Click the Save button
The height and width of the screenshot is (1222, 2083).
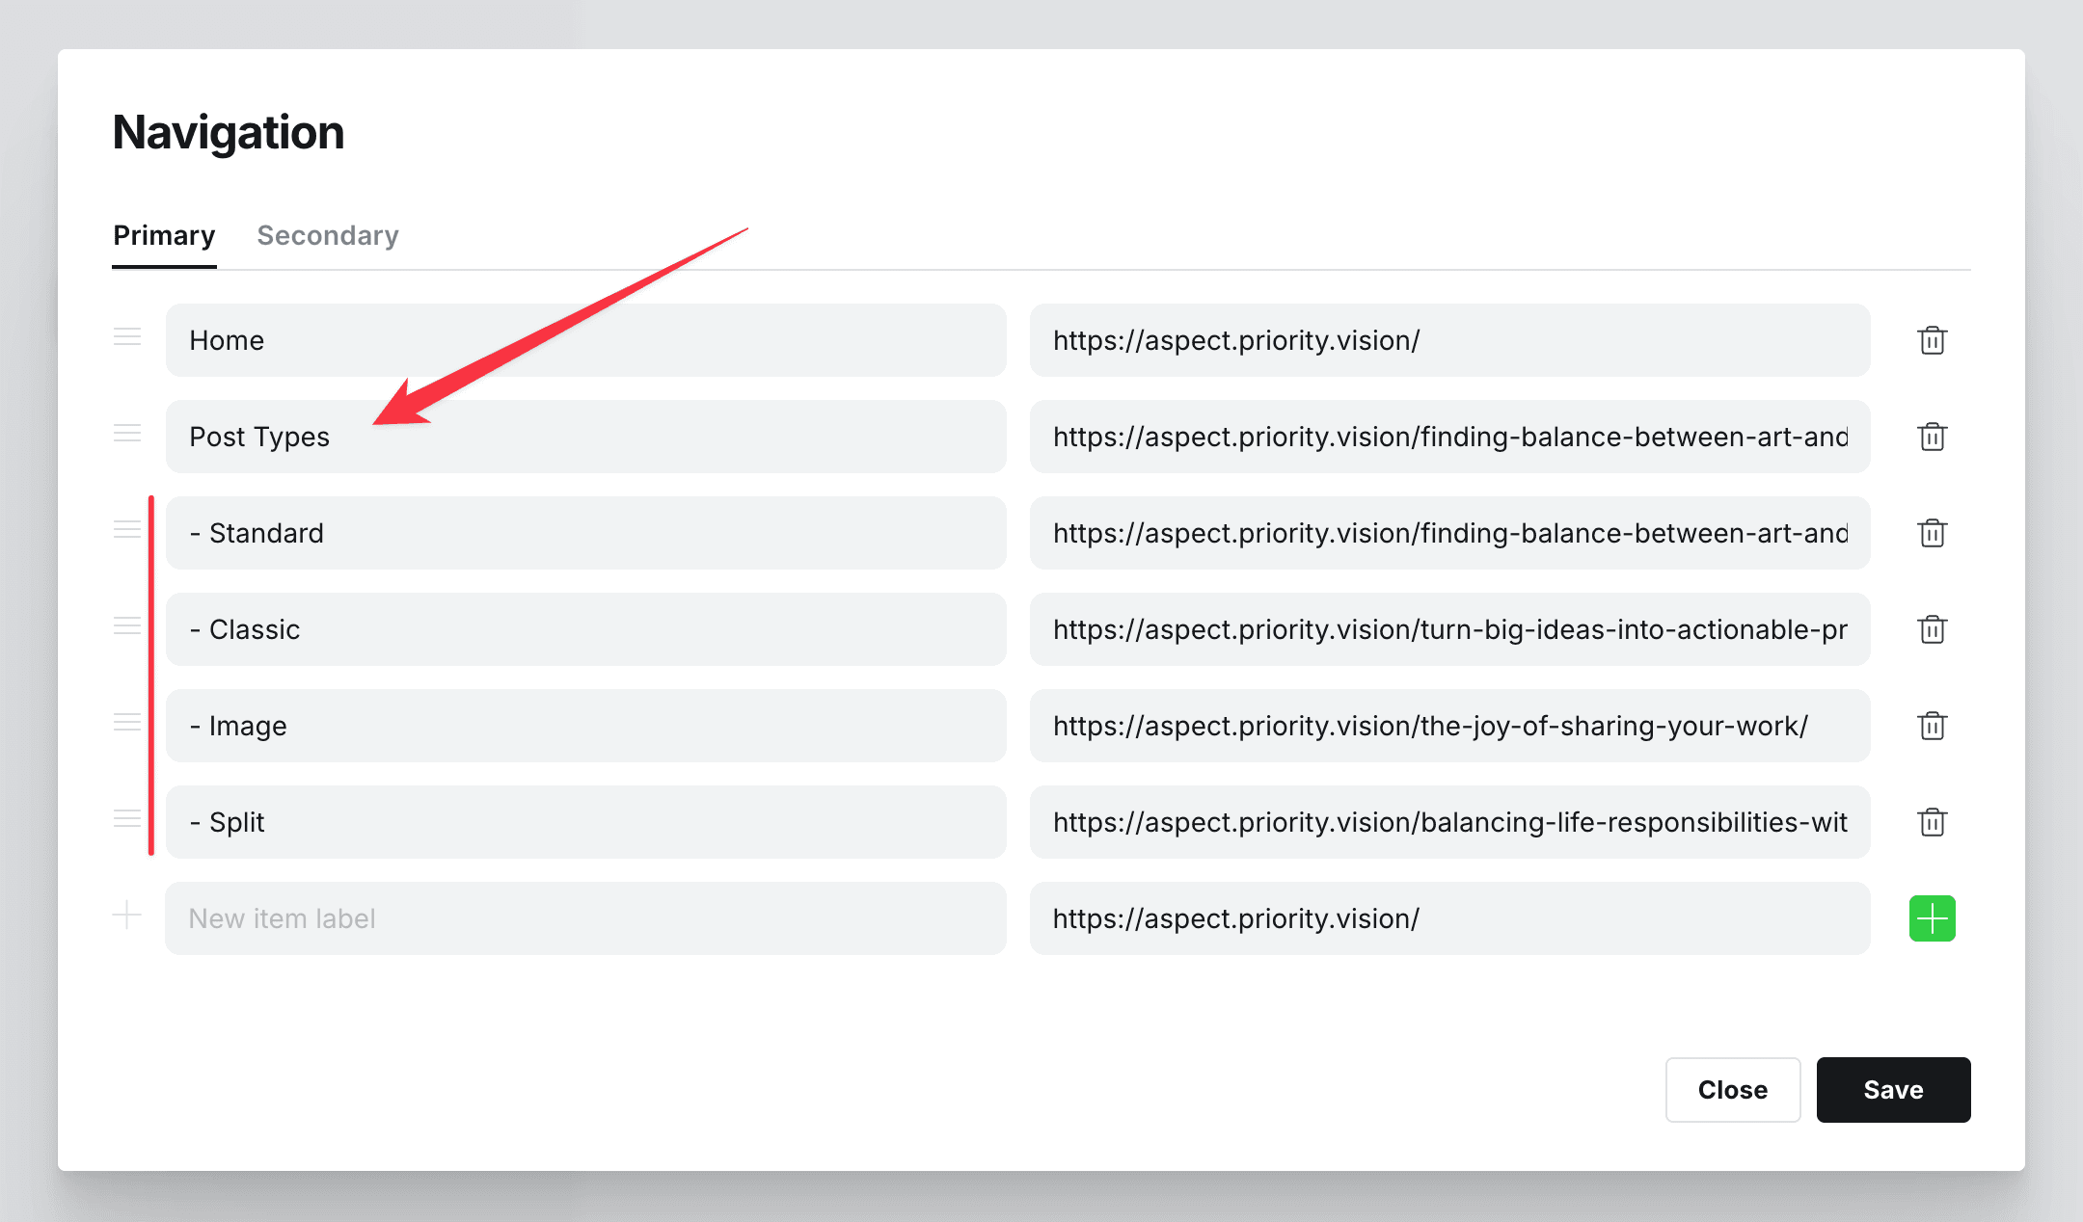pos(1892,1090)
